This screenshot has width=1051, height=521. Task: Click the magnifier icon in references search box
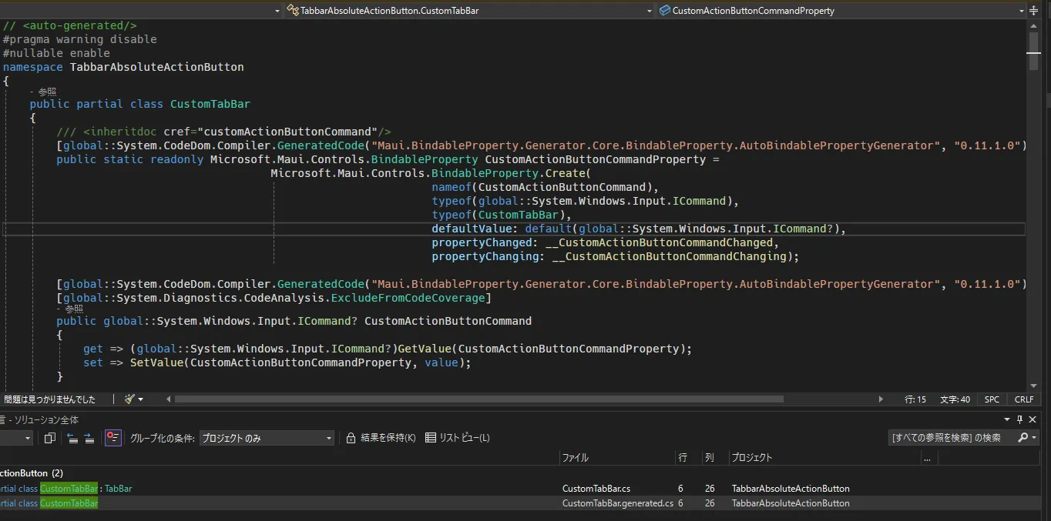[x=1022, y=437]
